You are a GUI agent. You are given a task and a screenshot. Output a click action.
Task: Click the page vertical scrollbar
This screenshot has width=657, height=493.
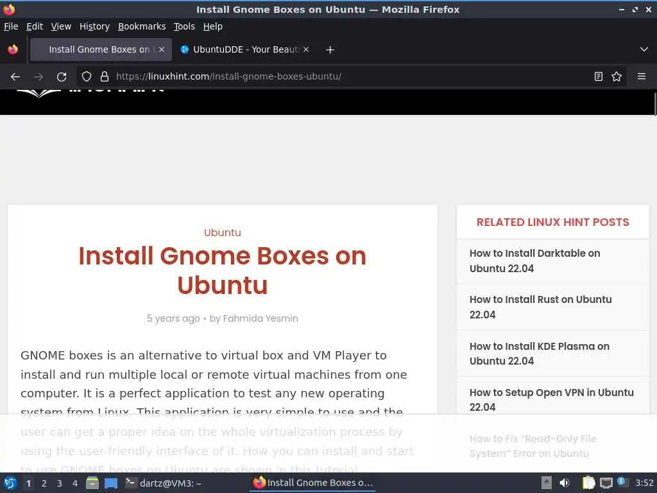(654, 104)
